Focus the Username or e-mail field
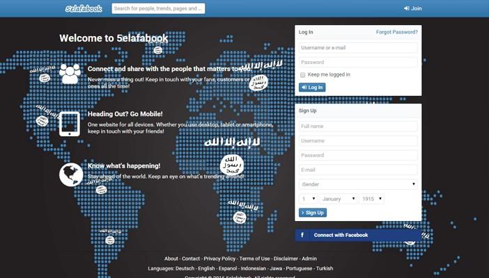The height and width of the screenshot is (278, 489). point(358,48)
